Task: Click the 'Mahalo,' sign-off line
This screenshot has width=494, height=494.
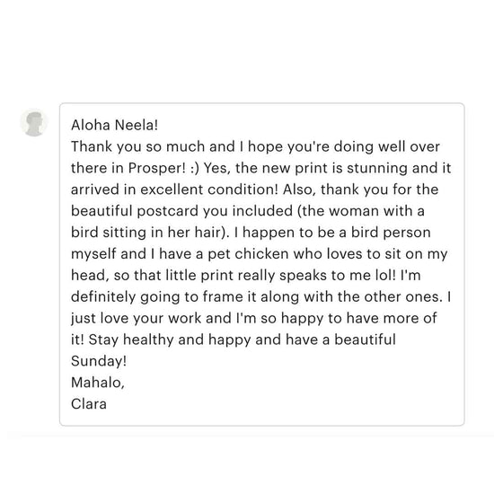Action: point(98,383)
